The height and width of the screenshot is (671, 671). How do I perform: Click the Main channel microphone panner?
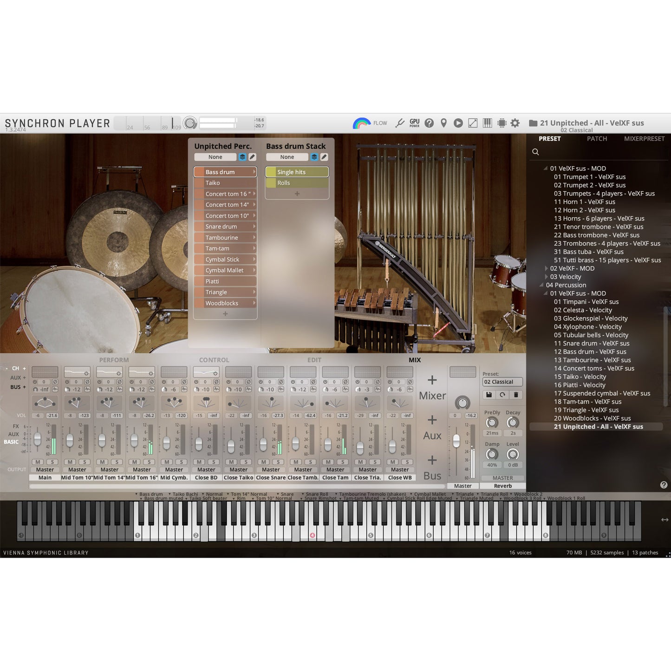point(45,402)
